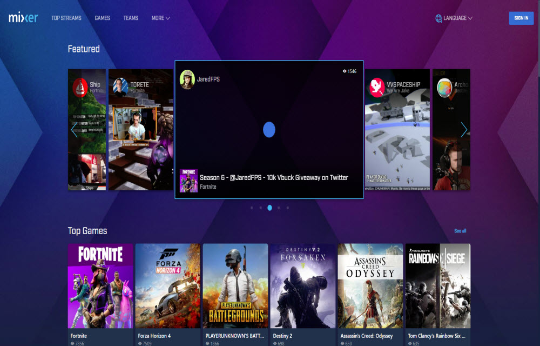Show previous featured stream with left arrow
This screenshot has height=346, width=540.
tap(73, 130)
